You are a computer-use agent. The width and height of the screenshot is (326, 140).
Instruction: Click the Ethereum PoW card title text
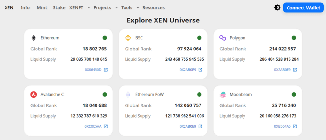(150, 94)
